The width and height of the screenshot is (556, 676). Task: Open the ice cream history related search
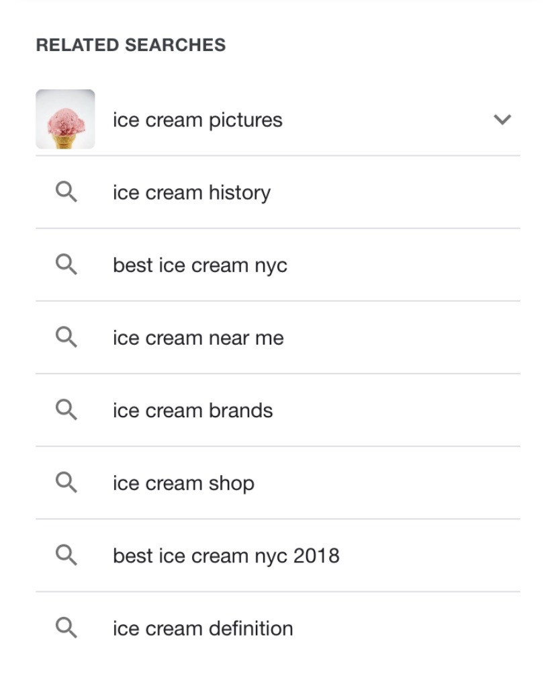point(191,193)
